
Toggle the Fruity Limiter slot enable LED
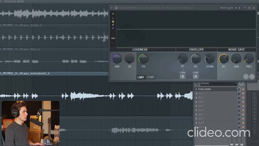(x=243, y=89)
